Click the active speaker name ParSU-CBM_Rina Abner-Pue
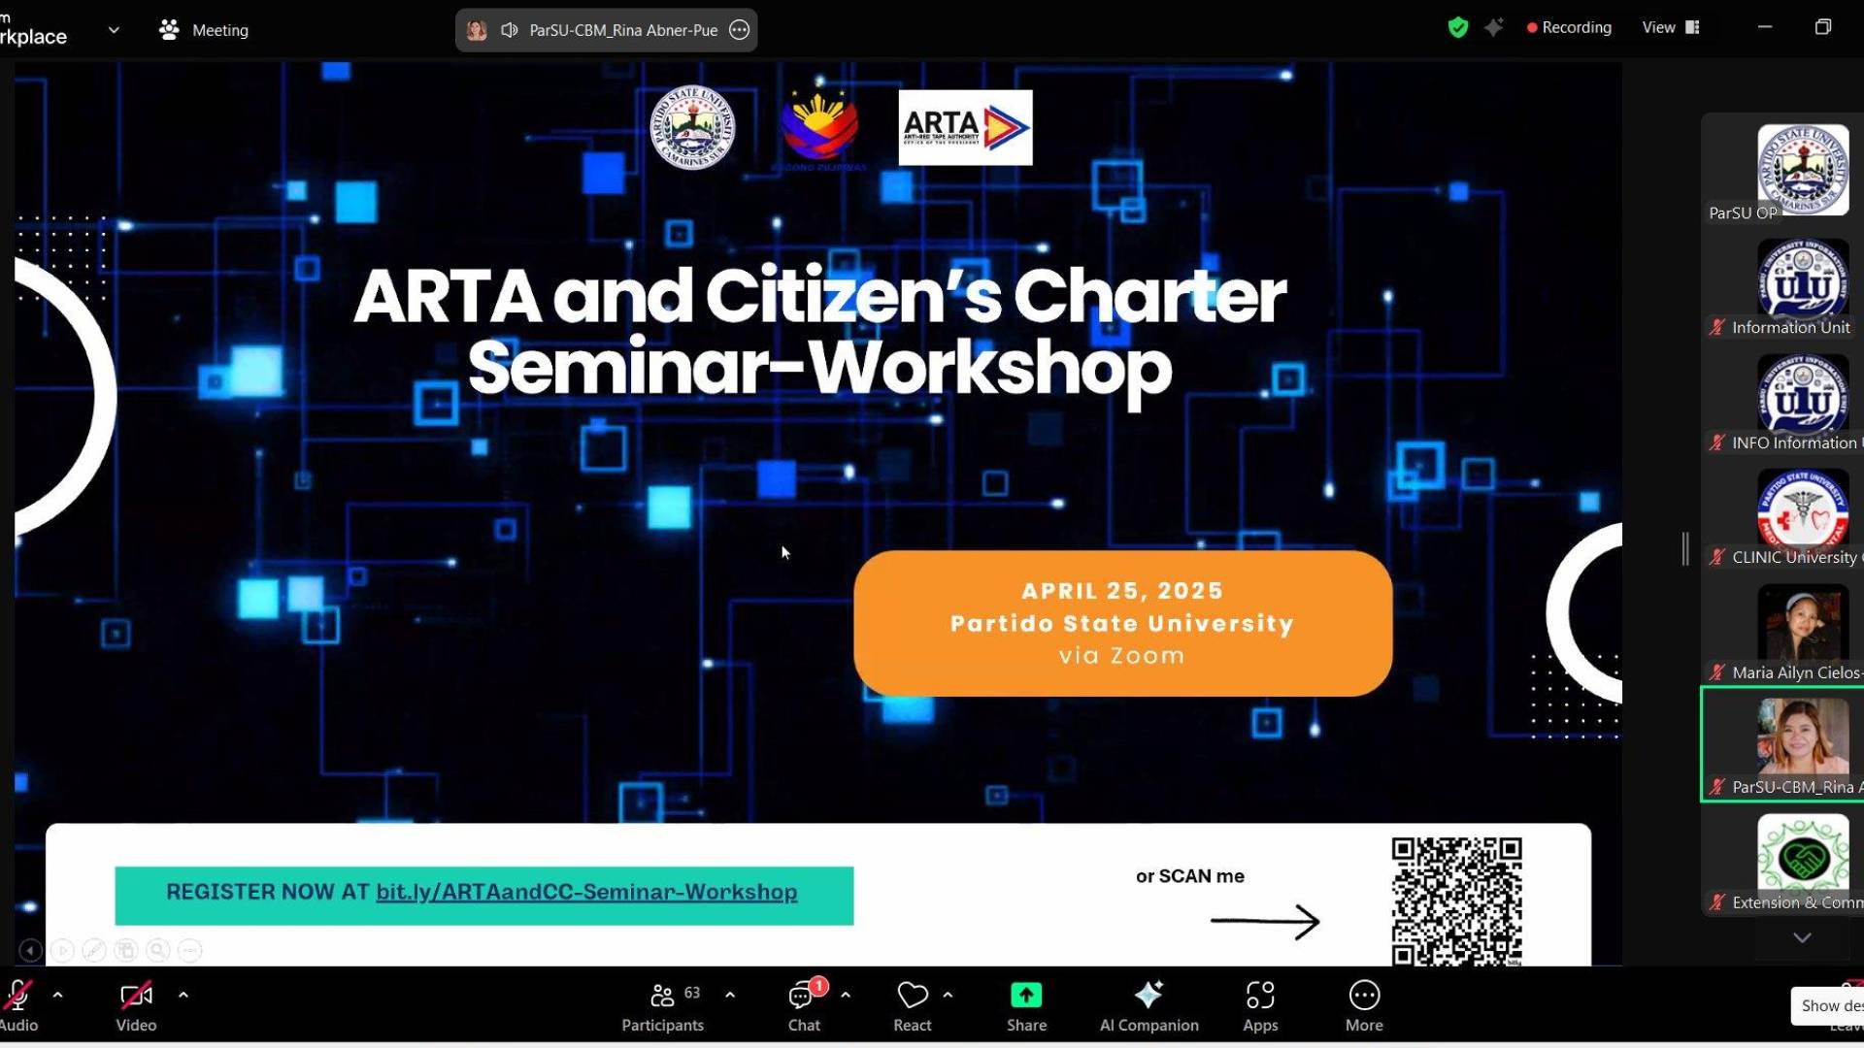This screenshot has height=1048, width=1864. point(623,30)
